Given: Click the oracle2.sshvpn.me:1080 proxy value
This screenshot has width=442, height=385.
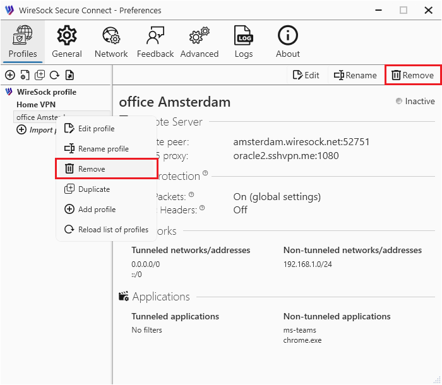Looking at the screenshot, I should [286, 156].
